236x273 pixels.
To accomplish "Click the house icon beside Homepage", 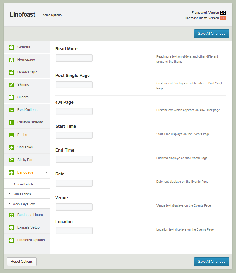I will tap(11, 60).
